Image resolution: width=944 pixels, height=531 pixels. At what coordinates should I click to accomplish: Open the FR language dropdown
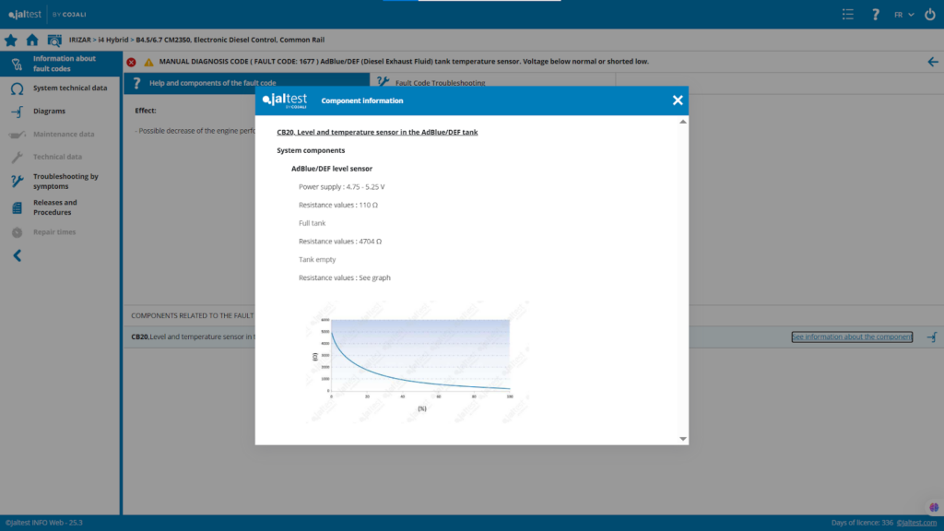tap(903, 15)
